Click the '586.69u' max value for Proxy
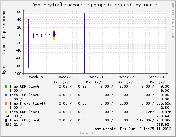This screenshot has height=137, width=176. pos(164,103)
